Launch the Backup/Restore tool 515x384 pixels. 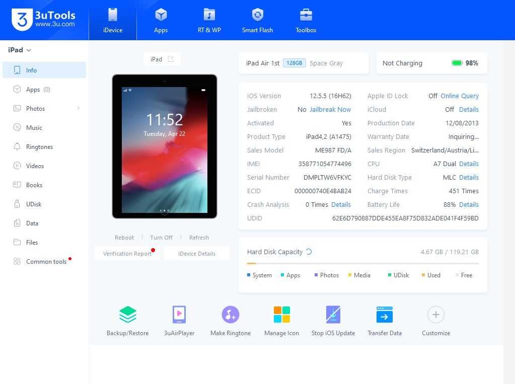(x=128, y=320)
